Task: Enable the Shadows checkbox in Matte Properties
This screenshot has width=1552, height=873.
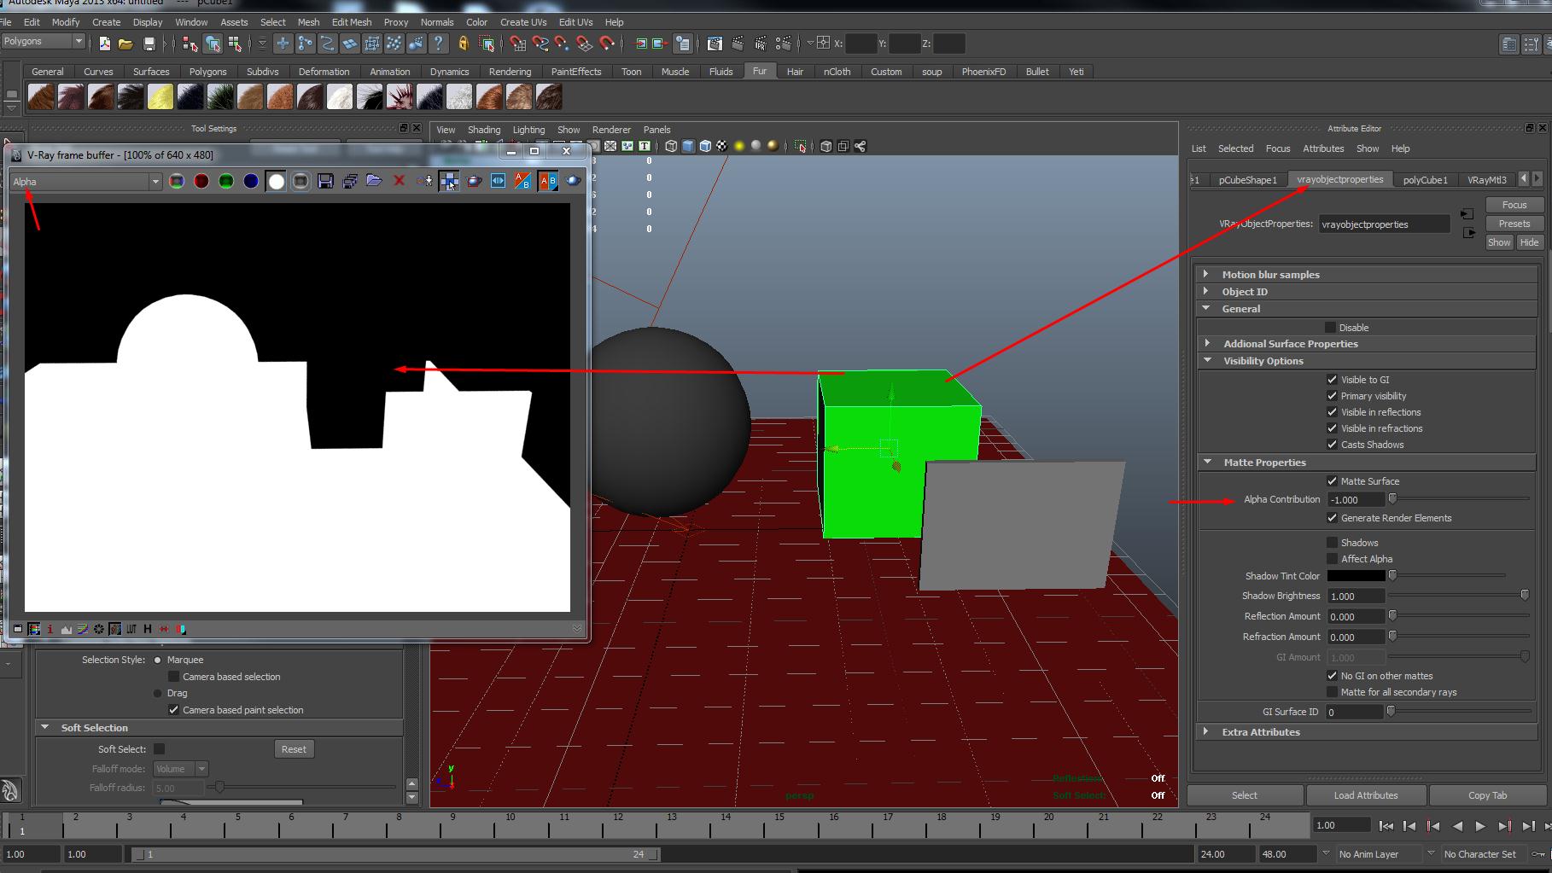Action: point(1332,543)
